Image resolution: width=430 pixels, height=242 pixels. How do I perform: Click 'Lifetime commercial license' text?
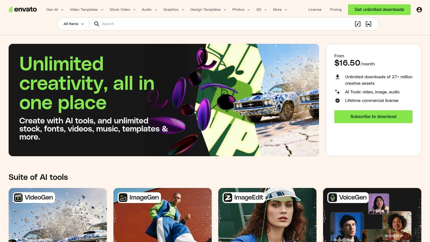372,101
